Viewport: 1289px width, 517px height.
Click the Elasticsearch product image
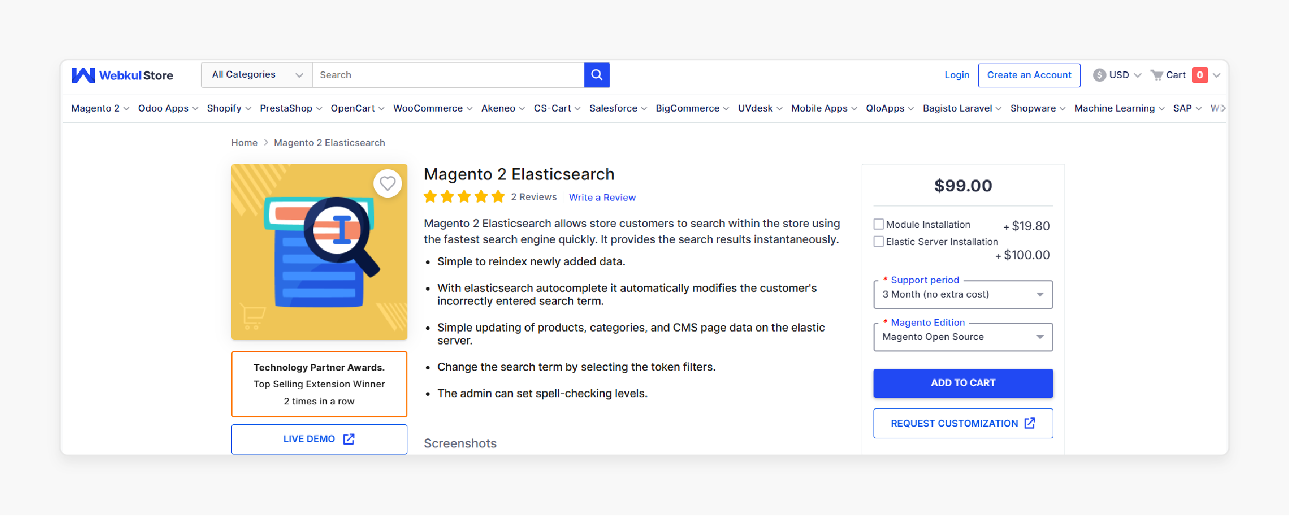[x=319, y=252]
